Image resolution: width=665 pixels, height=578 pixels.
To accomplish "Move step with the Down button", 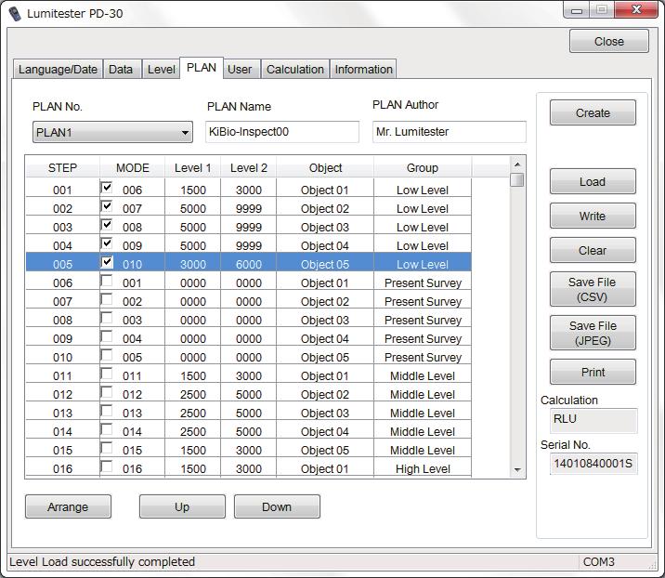I will pyautogui.click(x=277, y=506).
